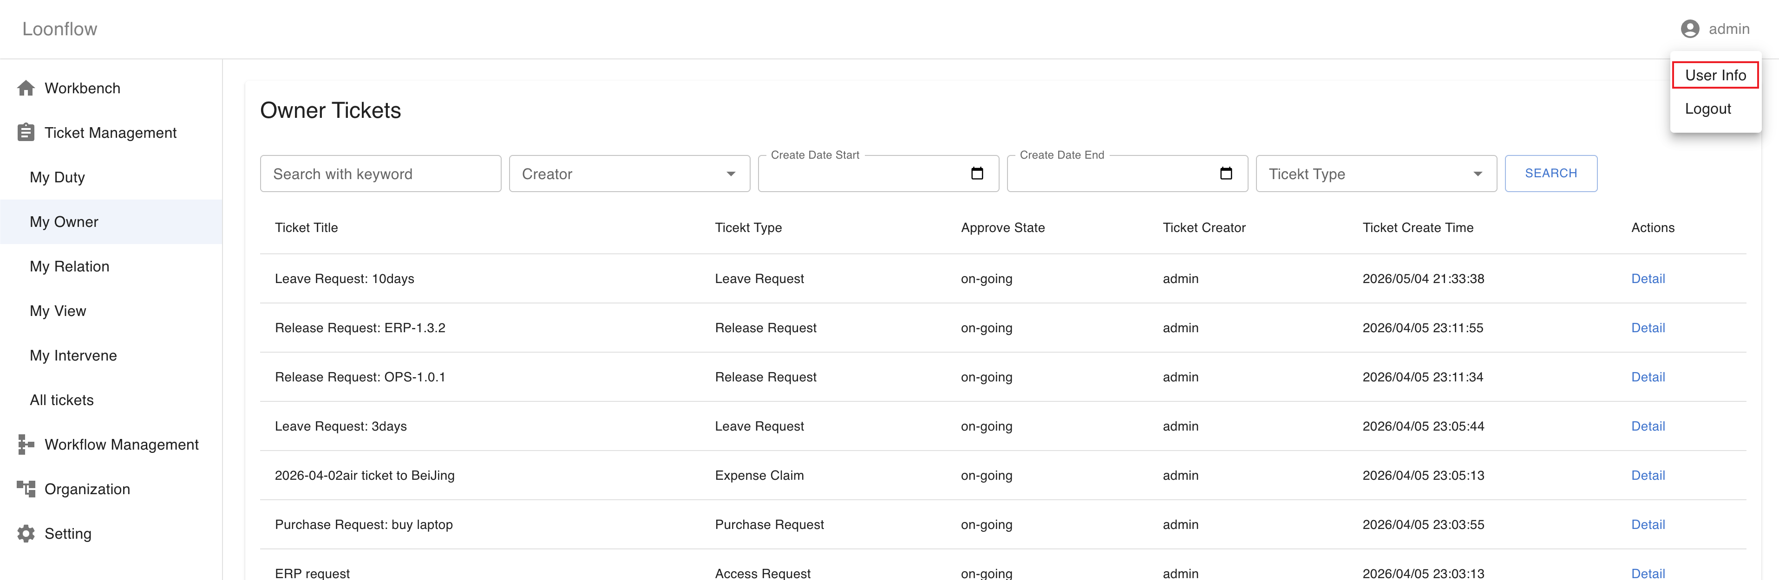Open Detail for Leave Request: 3days
The width and height of the screenshot is (1779, 580).
pos(1648,426)
